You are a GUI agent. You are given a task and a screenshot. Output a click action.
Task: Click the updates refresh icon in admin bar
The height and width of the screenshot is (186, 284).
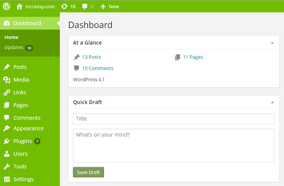point(64,6)
